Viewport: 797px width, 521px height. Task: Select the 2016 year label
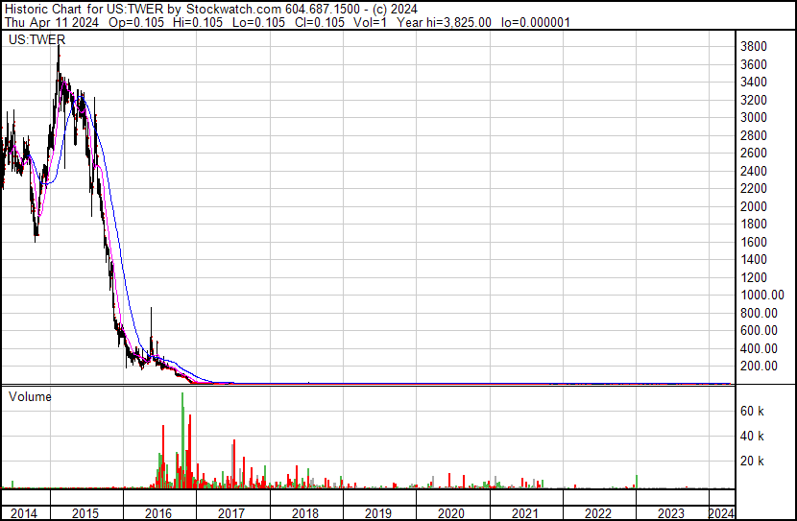pos(158,513)
